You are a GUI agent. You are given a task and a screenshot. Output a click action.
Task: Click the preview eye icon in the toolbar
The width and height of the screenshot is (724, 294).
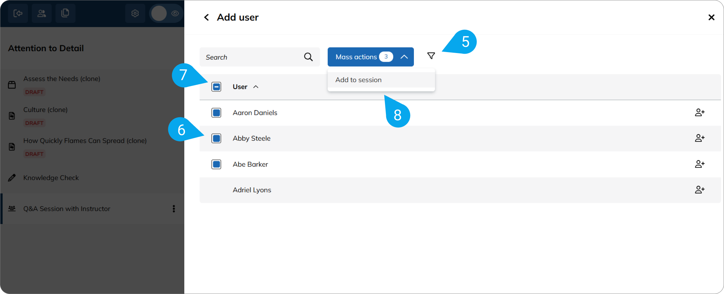[x=175, y=13]
